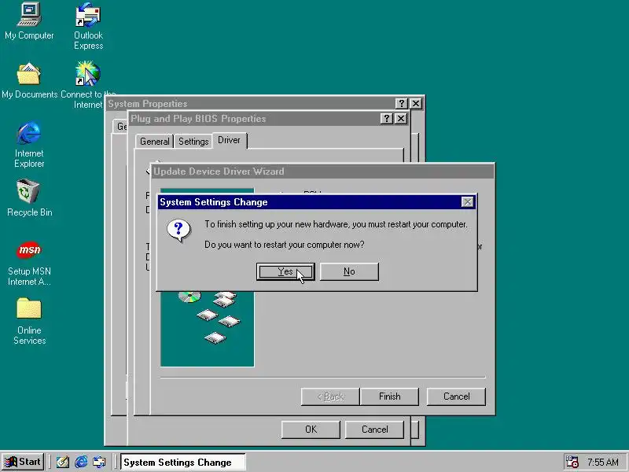This screenshot has height=472, width=629.
Task: Click the Task Scheduler tray icon
Action: [x=572, y=462]
